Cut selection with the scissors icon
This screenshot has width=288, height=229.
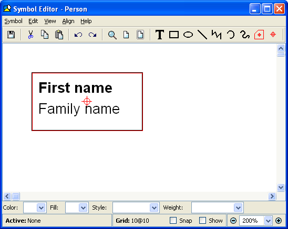pyautogui.click(x=30, y=35)
